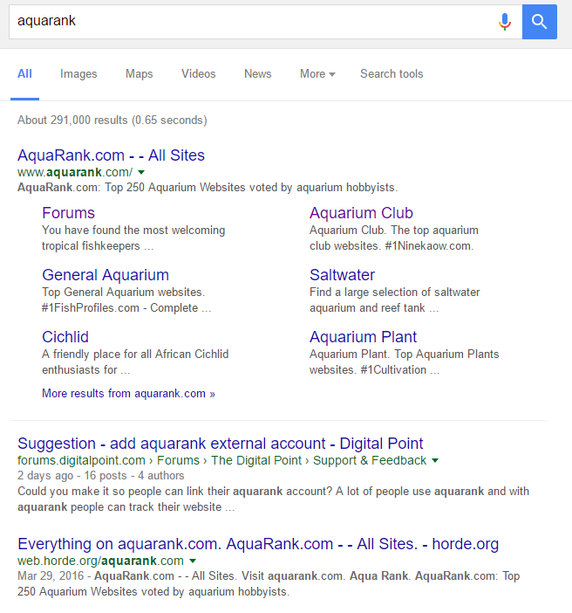Open the Digital Point suggestion result
This screenshot has width=572, height=613.
[x=220, y=444]
